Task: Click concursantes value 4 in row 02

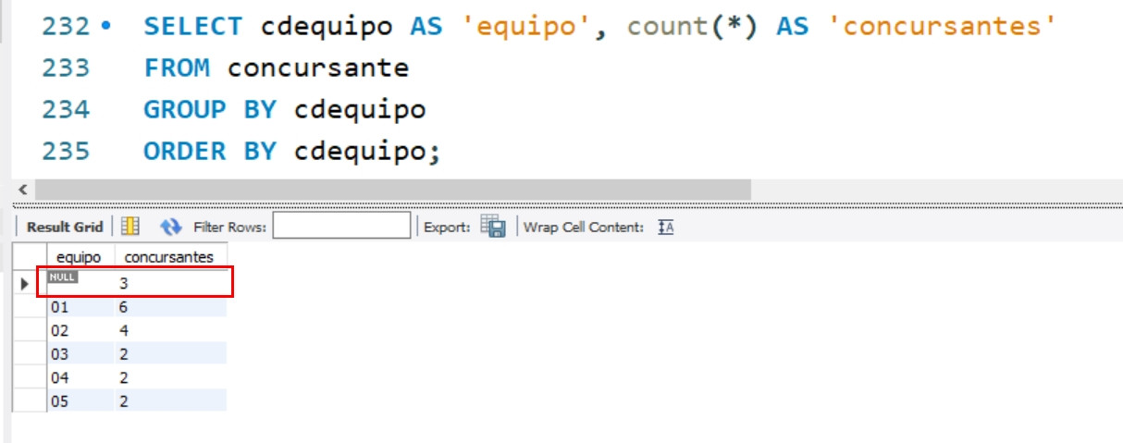Action: (x=171, y=330)
